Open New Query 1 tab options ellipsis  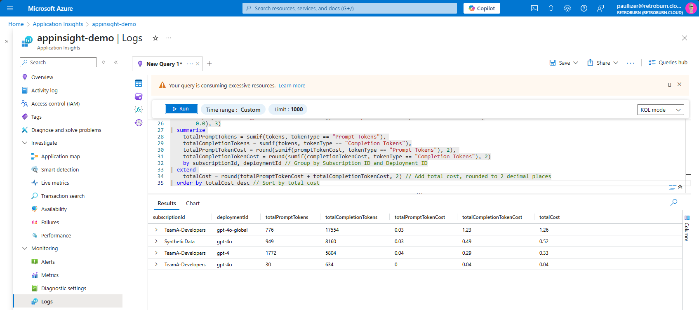[190, 64]
